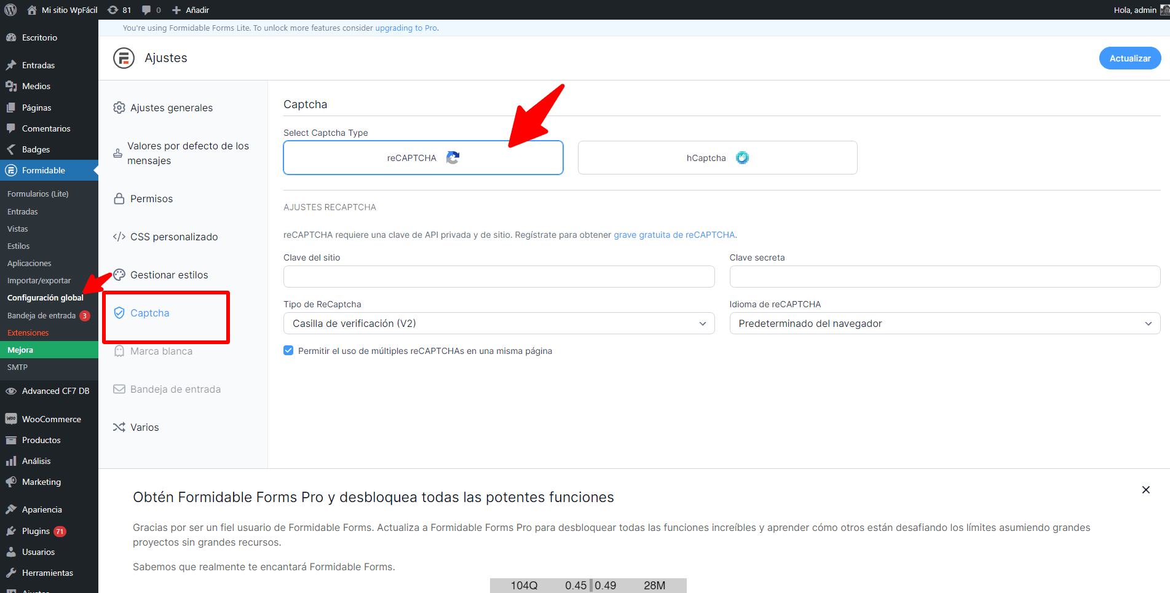
Task: Click the Plugins plug icon
Action: tap(11, 531)
